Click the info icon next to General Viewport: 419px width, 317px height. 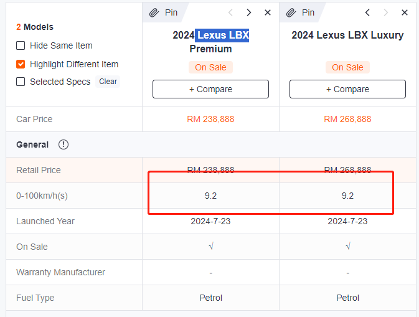pyautogui.click(x=64, y=144)
